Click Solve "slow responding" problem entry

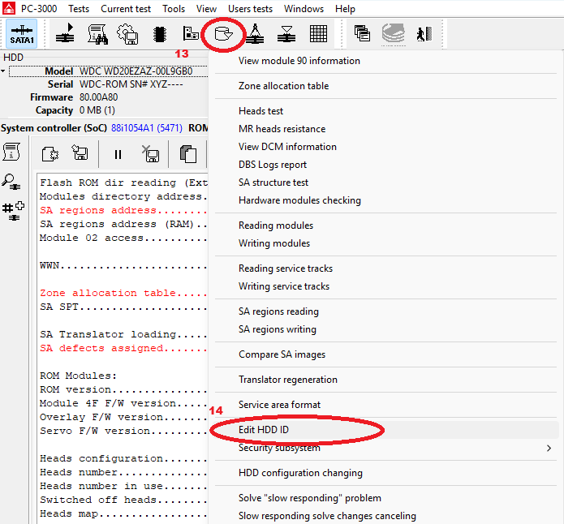pos(309,498)
